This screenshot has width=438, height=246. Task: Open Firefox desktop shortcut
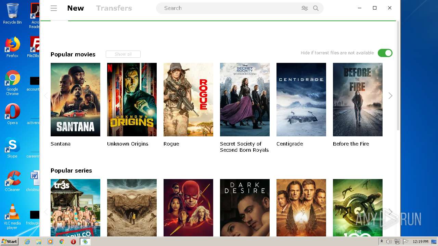click(x=12, y=47)
